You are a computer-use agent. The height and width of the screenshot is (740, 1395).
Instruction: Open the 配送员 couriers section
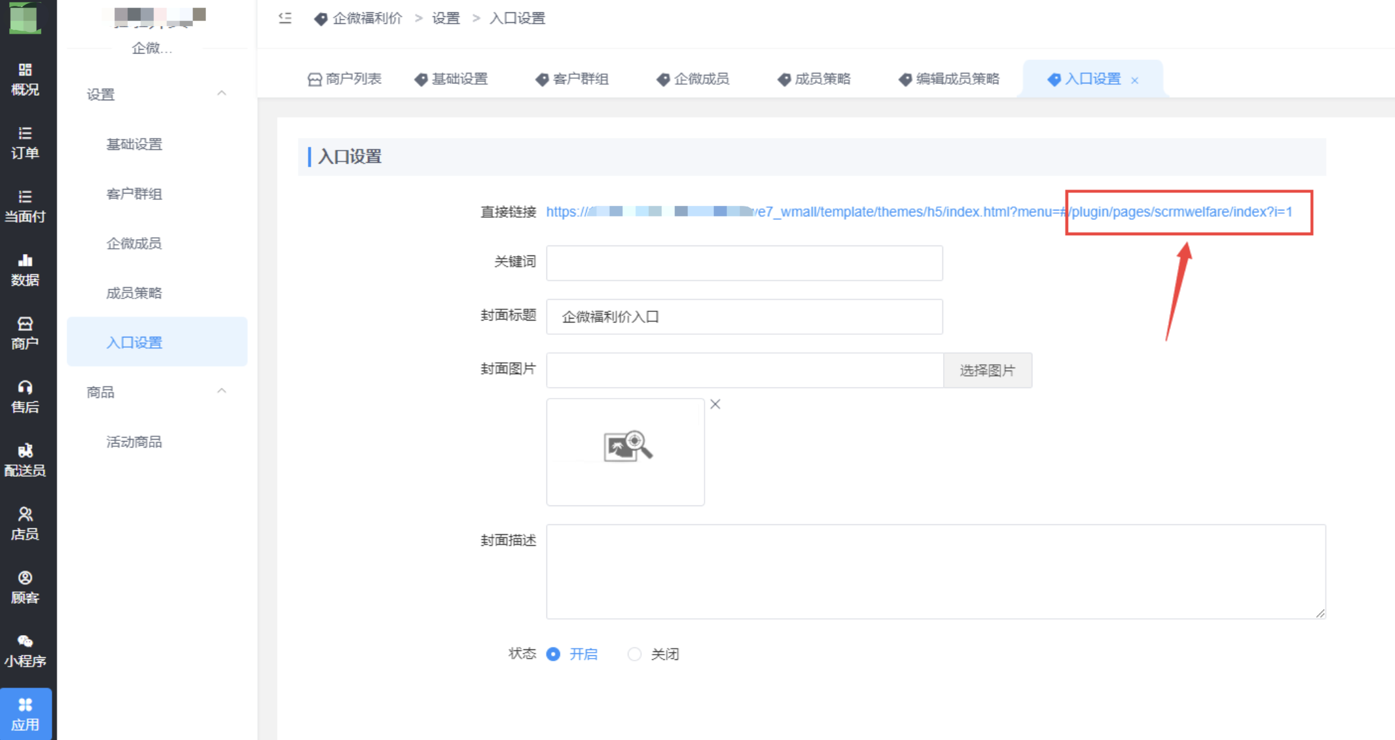[x=25, y=461]
